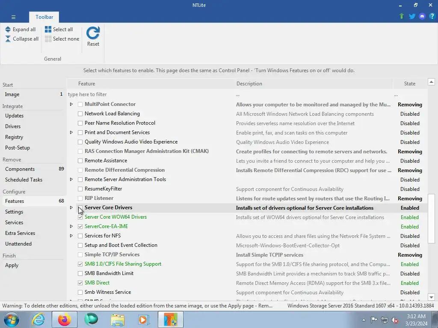This screenshot has height=328, width=438.
Task: Click the Description column filter field
Action: [x=314, y=94]
